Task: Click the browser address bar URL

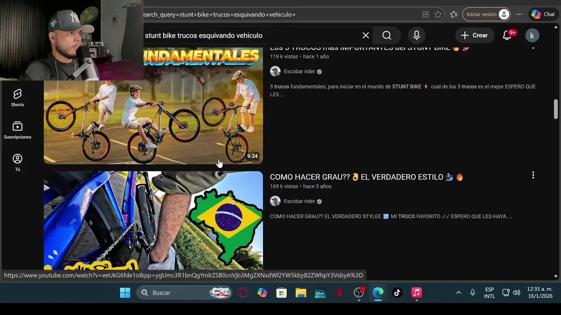Action: [219, 14]
